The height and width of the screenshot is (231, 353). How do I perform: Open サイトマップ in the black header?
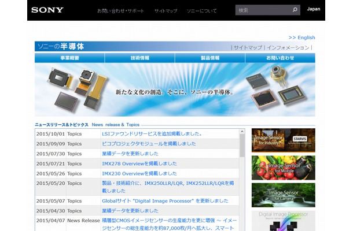click(166, 11)
